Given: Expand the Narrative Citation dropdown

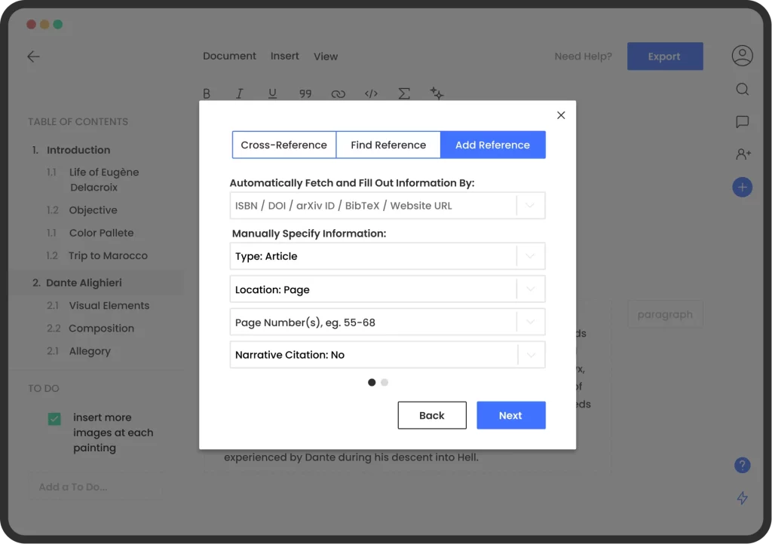Looking at the screenshot, I should 530,355.
